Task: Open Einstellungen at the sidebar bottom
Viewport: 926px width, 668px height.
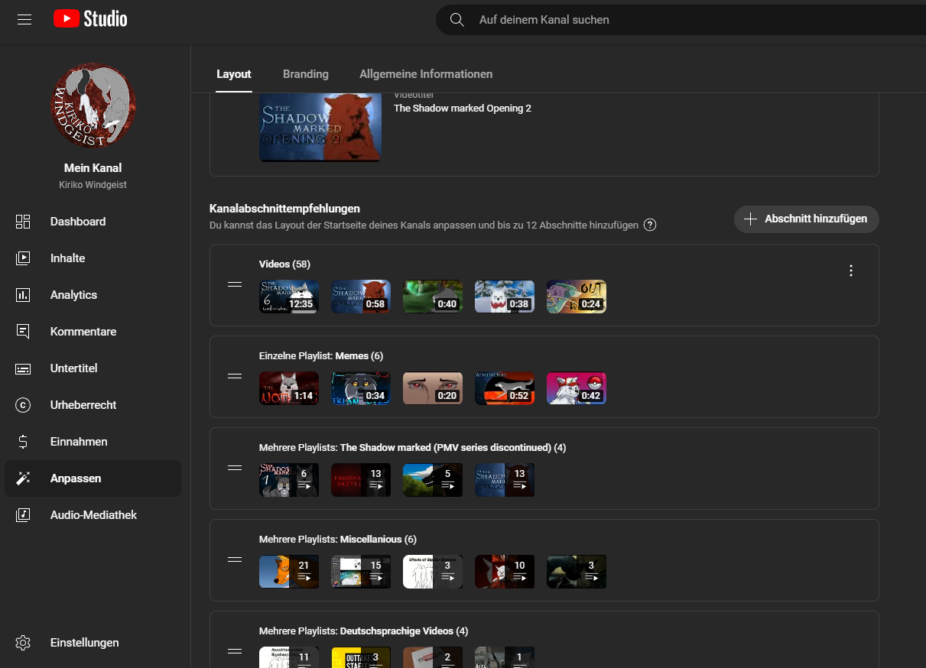Action: coord(84,643)
